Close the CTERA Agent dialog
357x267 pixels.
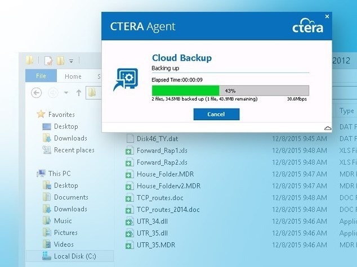327,16
